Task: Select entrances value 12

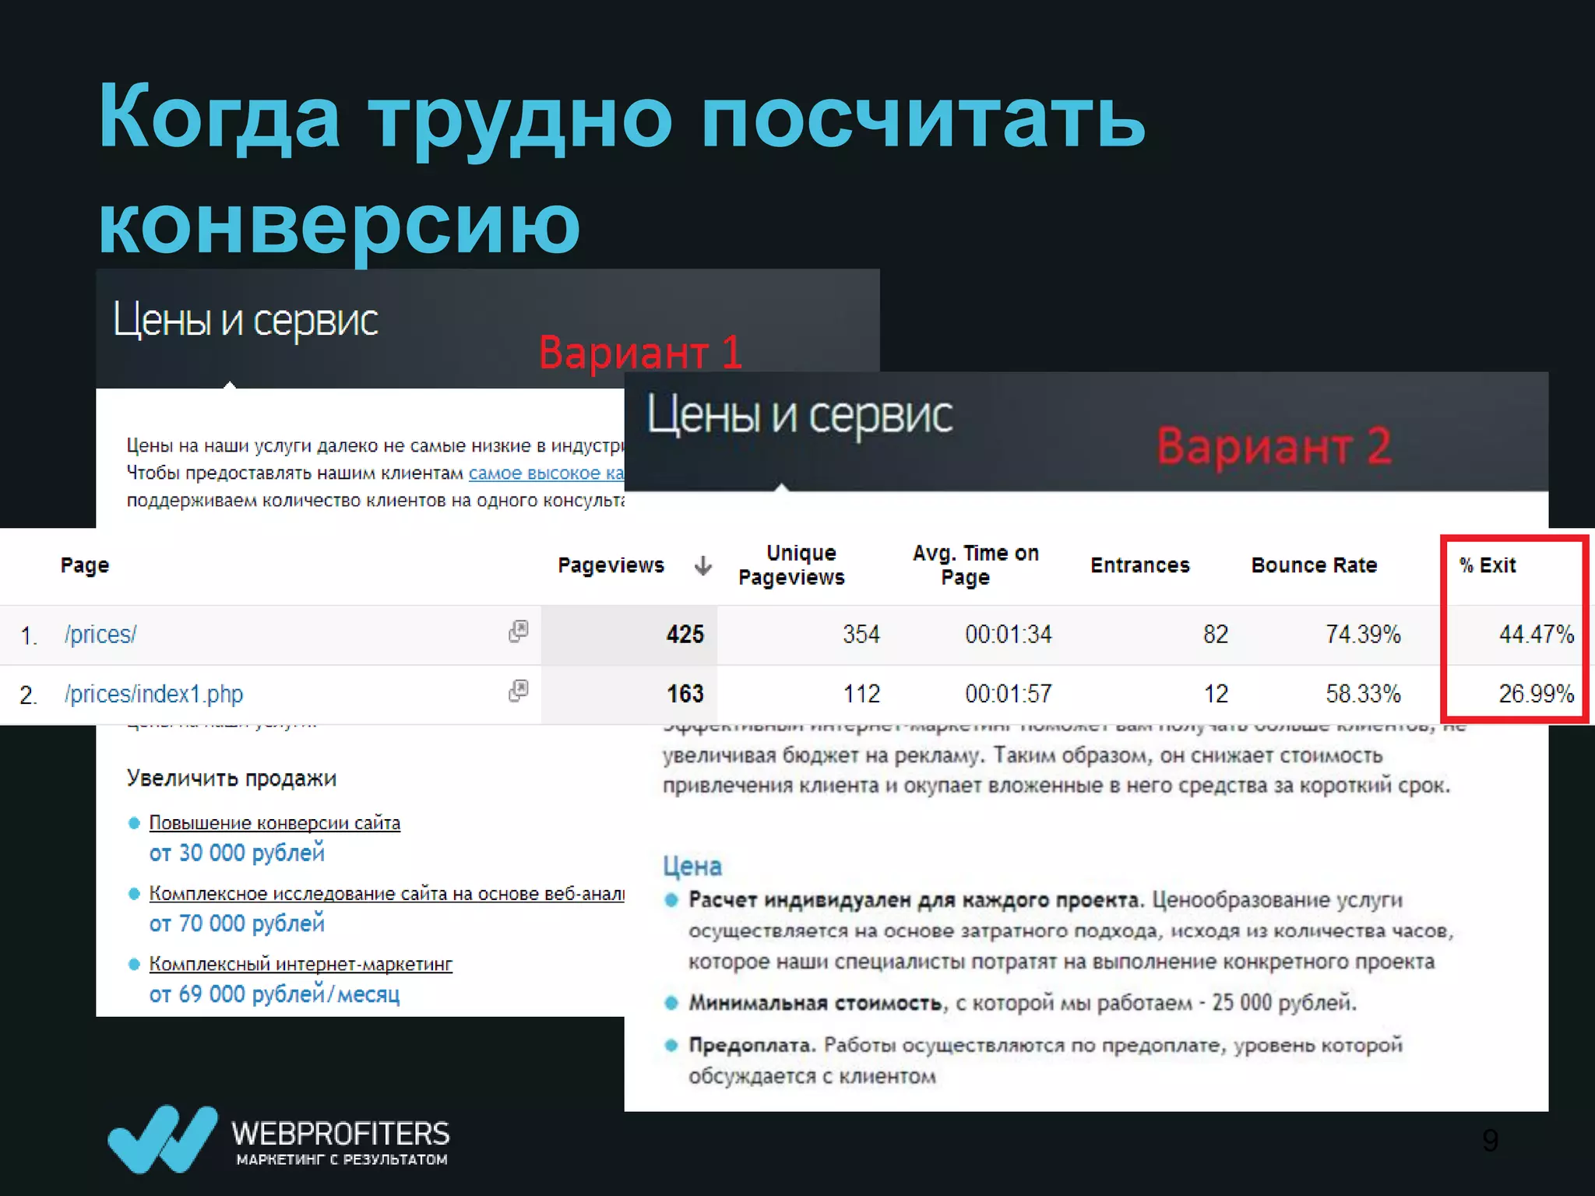Action: pyautogui.click(x=1216, y=694)
